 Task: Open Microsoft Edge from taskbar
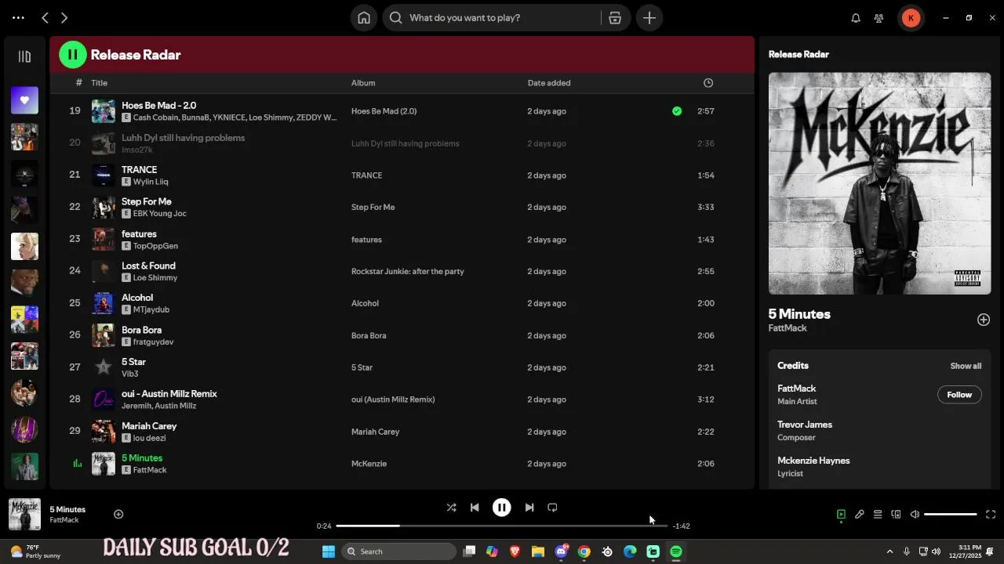(630, 551)
